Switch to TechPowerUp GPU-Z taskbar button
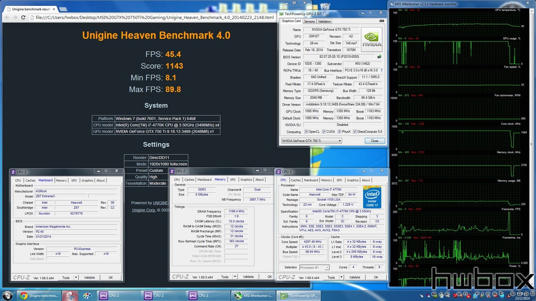 click(298, 296)
